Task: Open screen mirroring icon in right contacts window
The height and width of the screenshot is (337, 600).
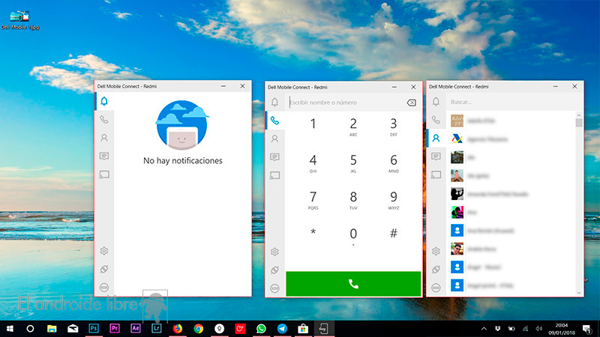Action: 436,175
